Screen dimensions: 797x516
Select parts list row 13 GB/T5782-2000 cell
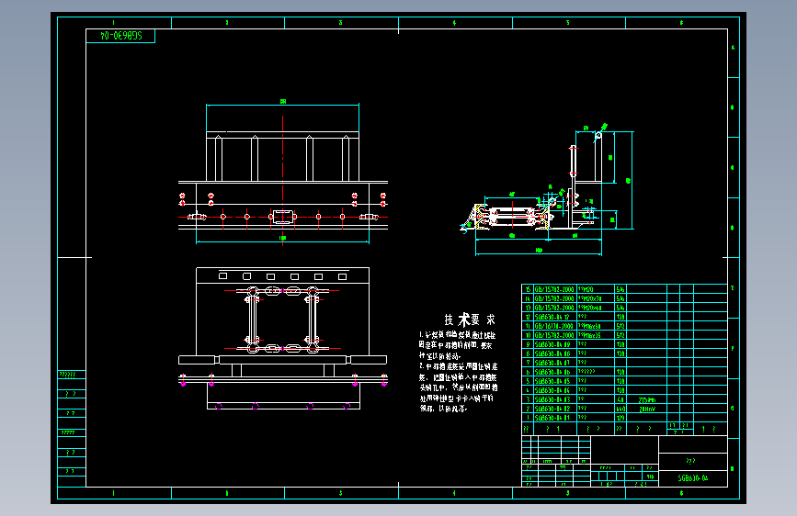tap(554, 308)
